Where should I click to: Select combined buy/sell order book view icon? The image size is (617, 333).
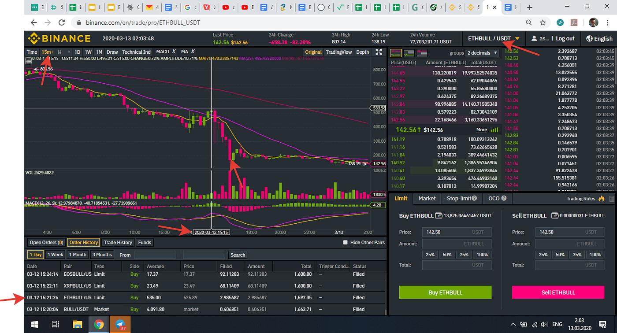click(x=395, y=53)
